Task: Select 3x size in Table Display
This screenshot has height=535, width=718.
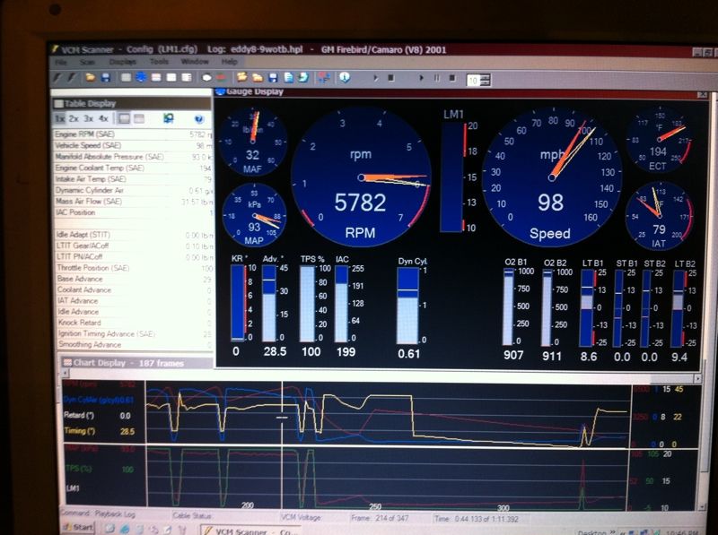Action: (x=88, y=119)
